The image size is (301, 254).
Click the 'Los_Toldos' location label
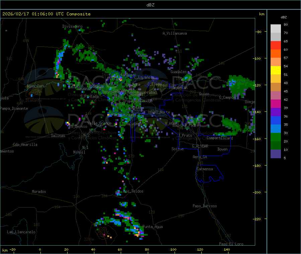tap(133, 191)
